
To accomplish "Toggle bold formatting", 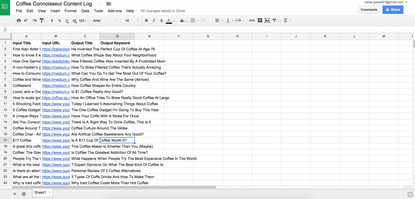I will point(146,20).
